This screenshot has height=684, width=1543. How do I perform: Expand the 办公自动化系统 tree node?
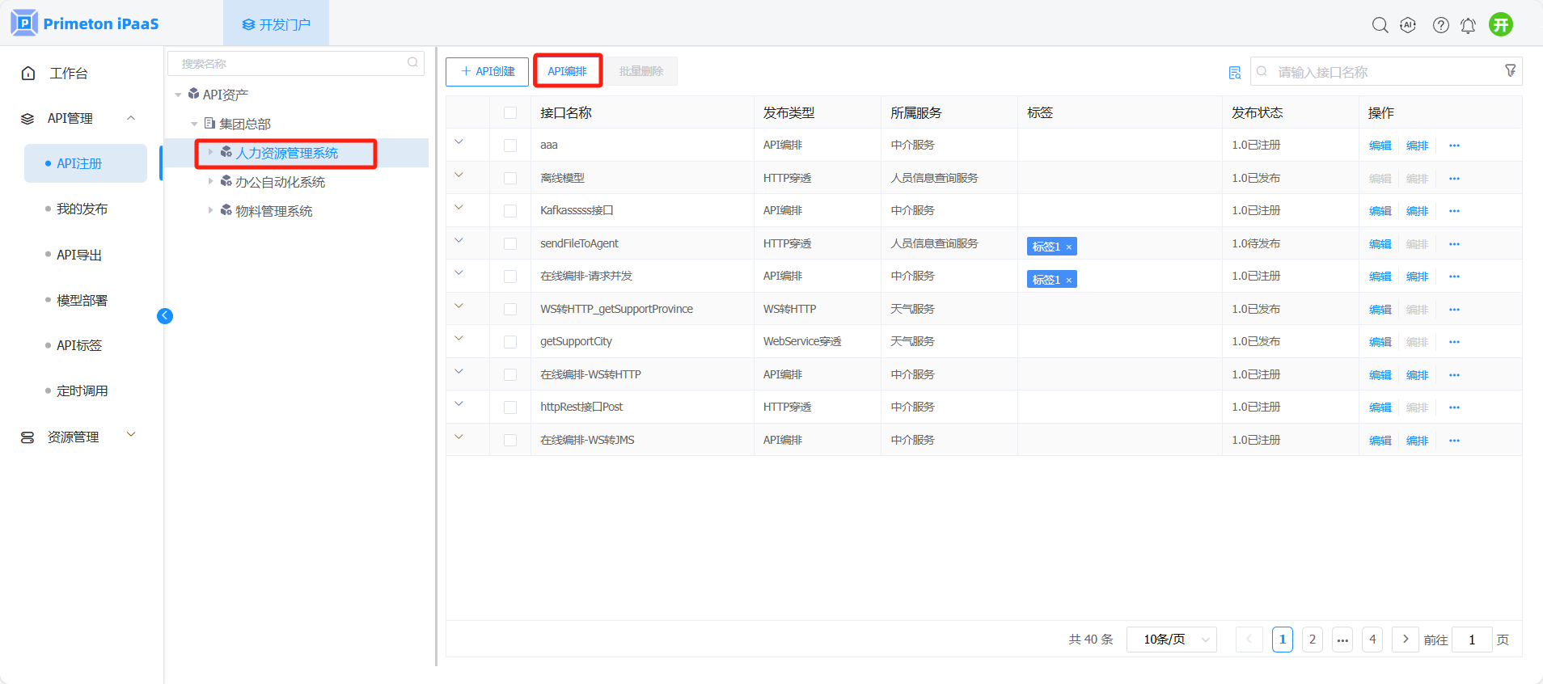coord(211,182)
